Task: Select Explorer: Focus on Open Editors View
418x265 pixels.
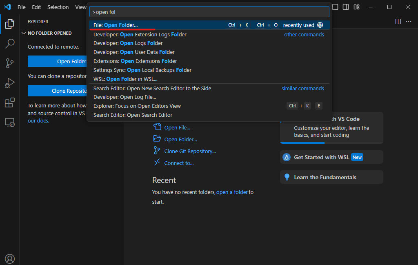Action: (x=209, y=106)
